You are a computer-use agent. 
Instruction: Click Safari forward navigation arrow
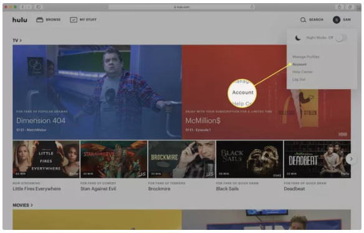29,7
